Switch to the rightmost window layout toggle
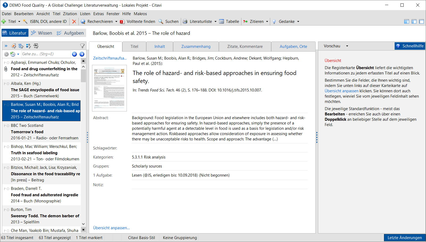426x242 pixels. point(421,22)
